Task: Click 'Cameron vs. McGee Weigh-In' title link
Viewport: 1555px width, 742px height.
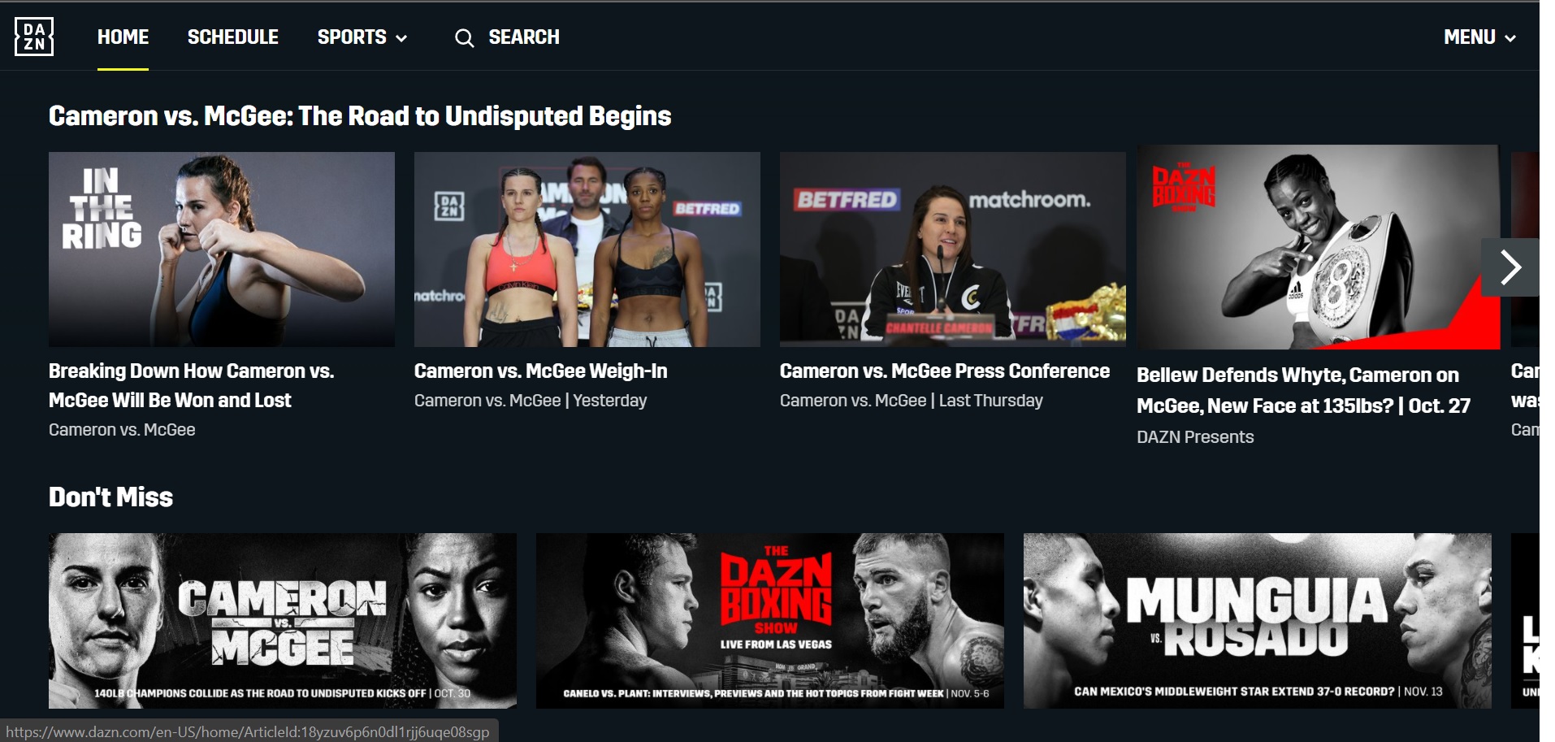Action: [x=541, y=371]
